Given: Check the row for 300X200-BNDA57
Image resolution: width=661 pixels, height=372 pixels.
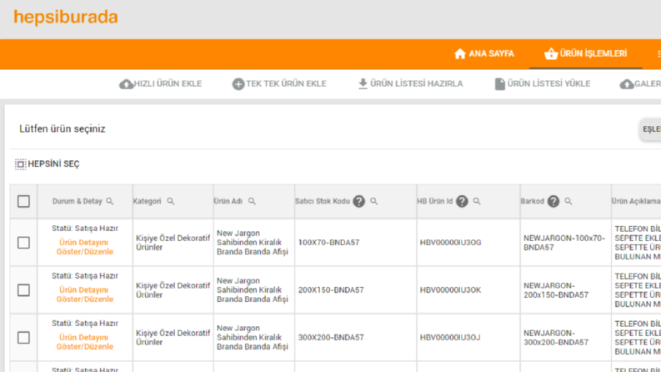Looking at the screenshot, I should (x=23, y=338).
